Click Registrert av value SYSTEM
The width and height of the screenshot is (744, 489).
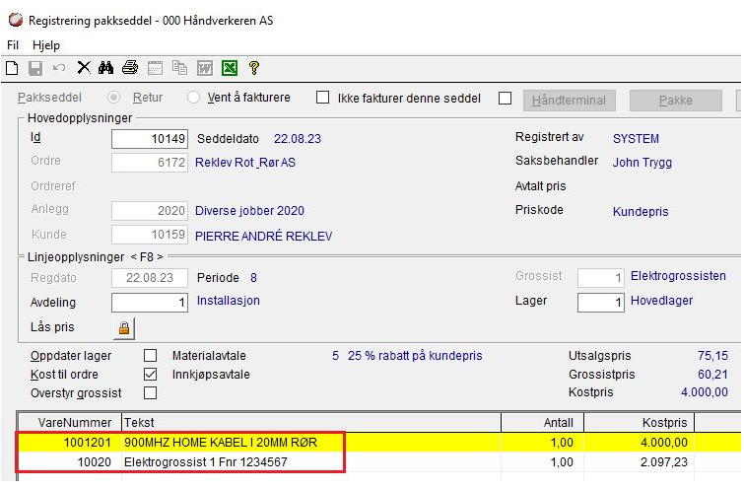coord(636,139)
